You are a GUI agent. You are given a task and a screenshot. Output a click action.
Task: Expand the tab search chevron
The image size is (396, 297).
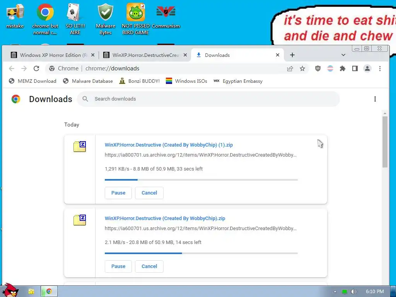point(343,55)
